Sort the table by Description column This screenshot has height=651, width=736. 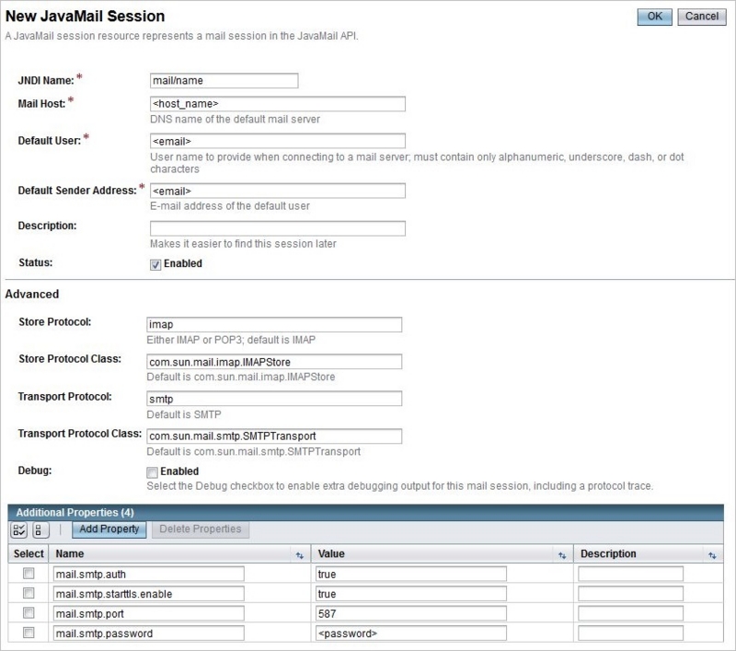tap(712, 555)
